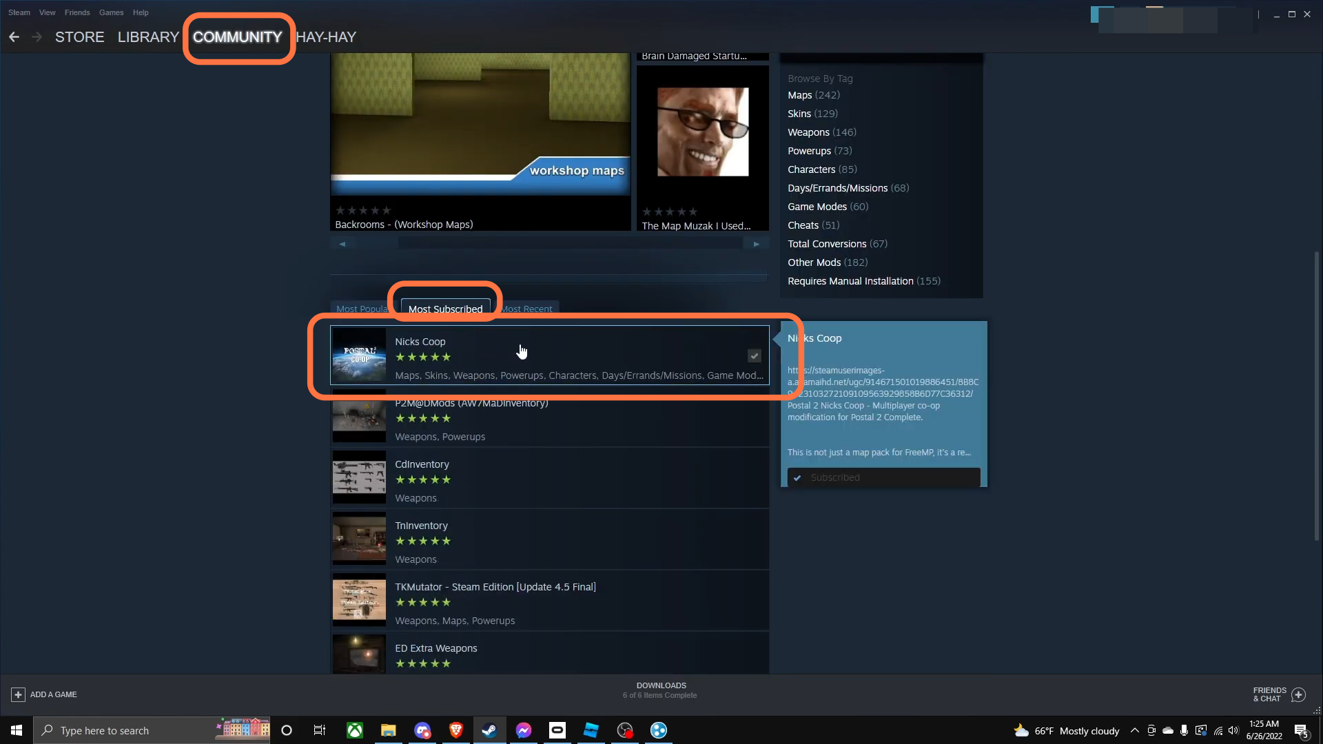1323x744 pixels.
Task: Go forward with the right arrow icon
Action: point(37,37)
